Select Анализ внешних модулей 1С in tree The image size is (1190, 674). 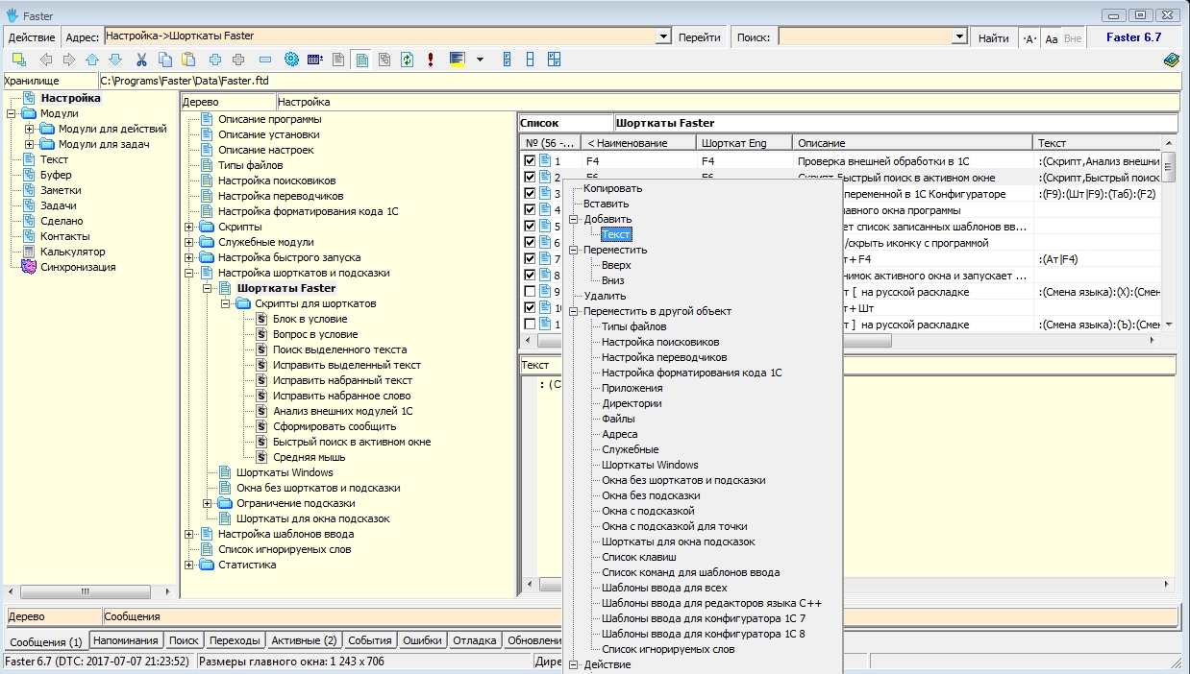(x=342, y=411)
